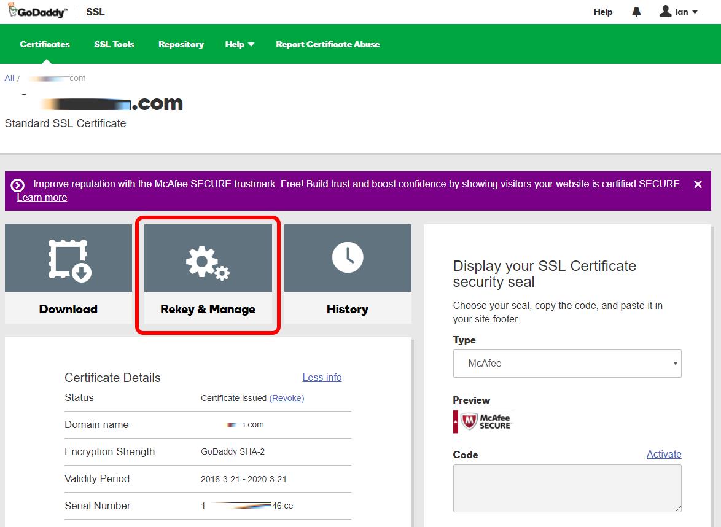
Task: Open the Repository tab
Action: pos(181,44)
